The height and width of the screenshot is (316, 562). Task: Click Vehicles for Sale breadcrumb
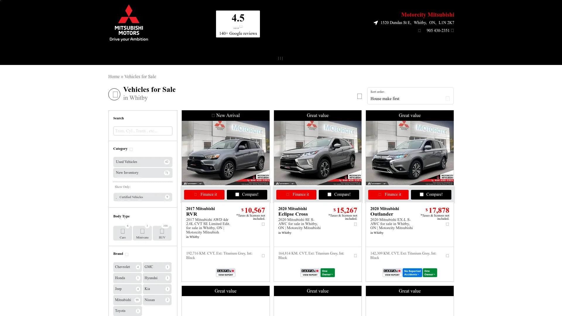click(x=140, y=77)
